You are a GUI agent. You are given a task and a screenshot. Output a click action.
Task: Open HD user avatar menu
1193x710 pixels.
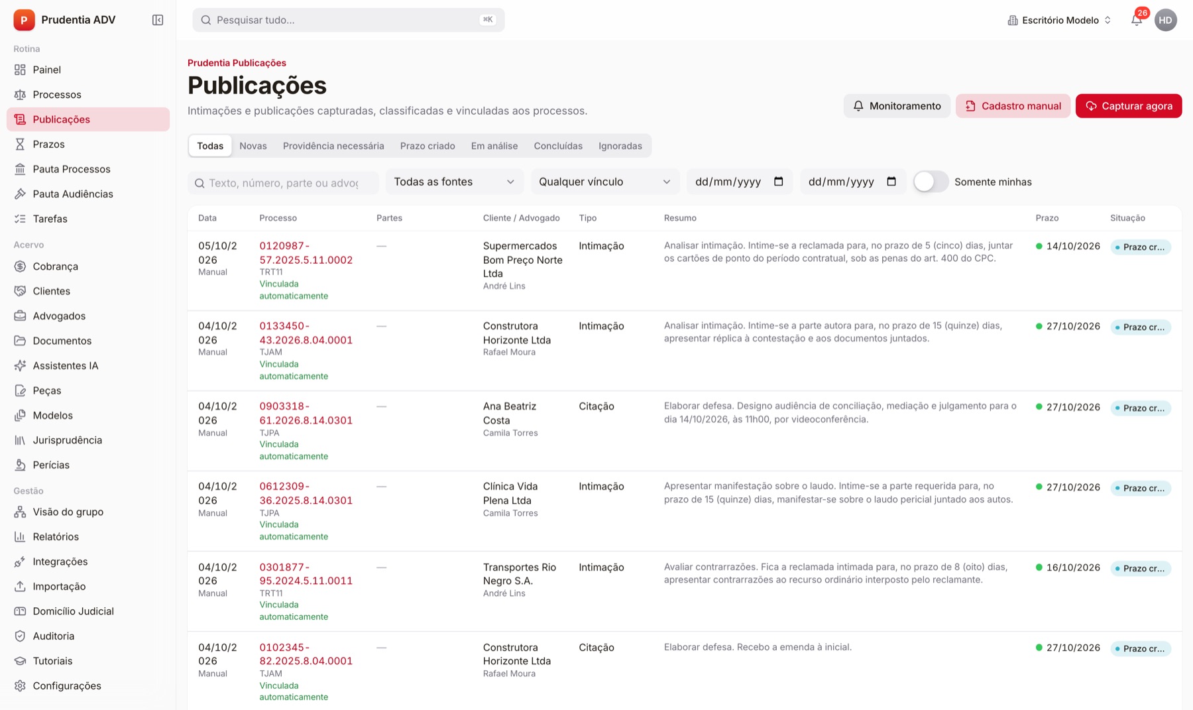pyautogui.click(x=1166, y=20)
